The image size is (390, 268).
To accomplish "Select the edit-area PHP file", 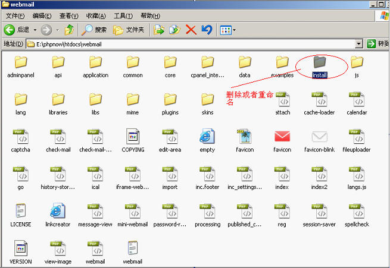I will pyautogui.click(x=170, y=141).
